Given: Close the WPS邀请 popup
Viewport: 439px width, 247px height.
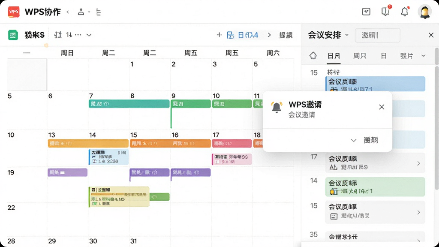Looking at the screenshot, I should click(x=382, y=107).
